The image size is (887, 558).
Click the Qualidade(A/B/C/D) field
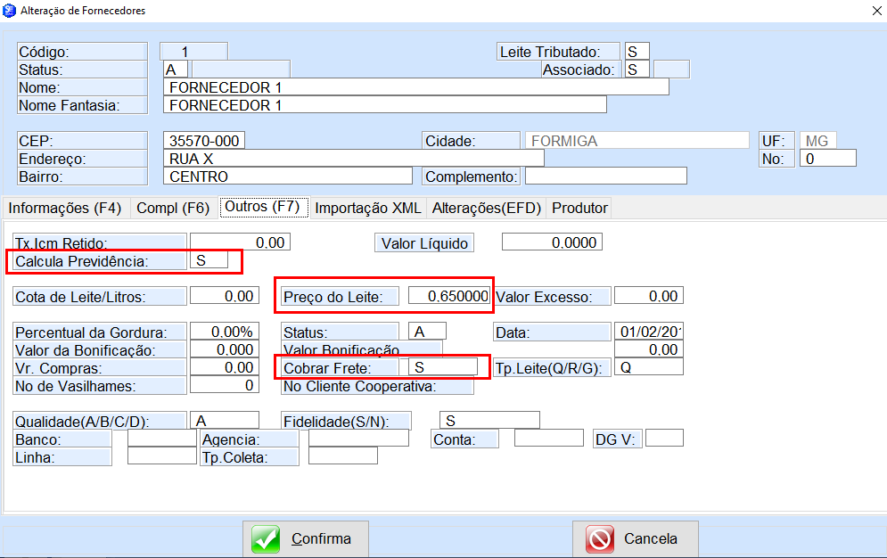[225, 420]
